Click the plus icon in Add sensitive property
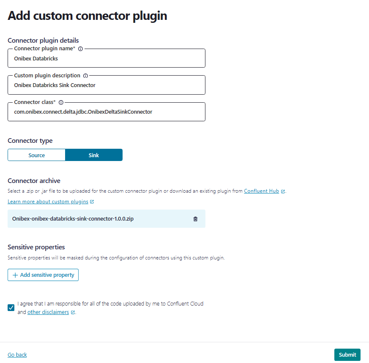 pos(15,275)
